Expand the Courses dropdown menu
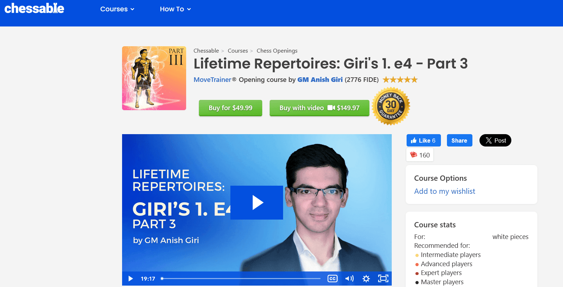This screenshot has width=563, height=287. point(117,9)
